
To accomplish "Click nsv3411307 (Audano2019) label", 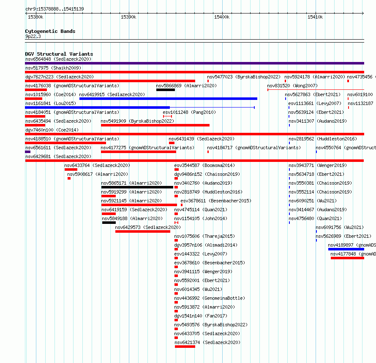I will (318, 121).
